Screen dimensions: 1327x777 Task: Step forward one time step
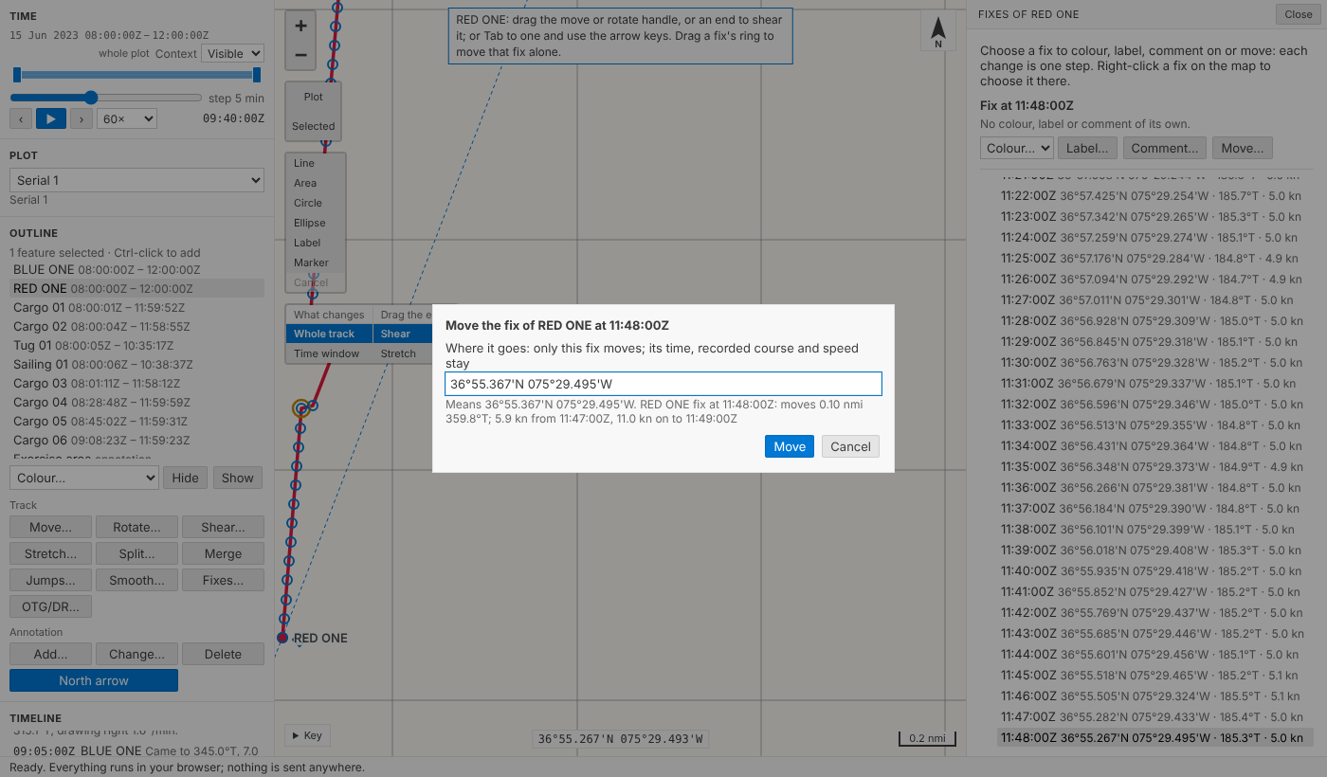pos(82,118)
